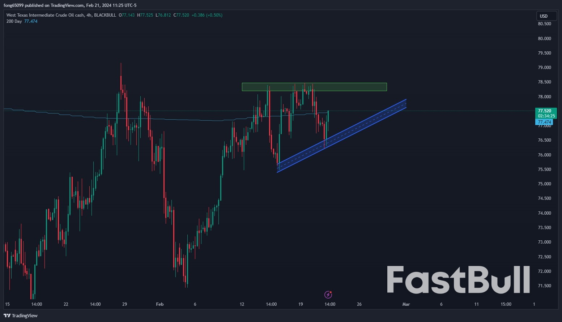Viewport: 562px width, 322px height.
Task: Click the Feb label on time axis
Action: [159, 304]
